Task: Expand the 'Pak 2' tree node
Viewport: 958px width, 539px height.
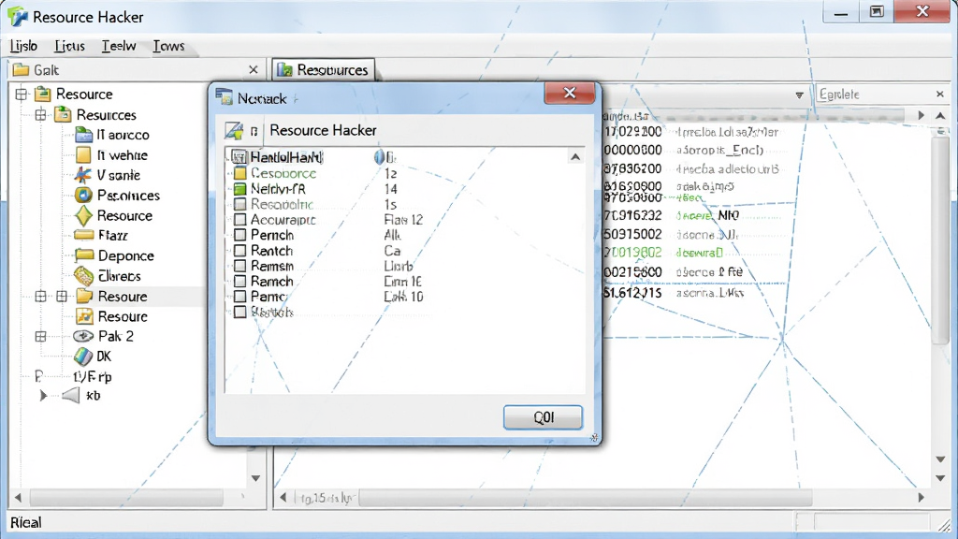Action: (41, 336)
